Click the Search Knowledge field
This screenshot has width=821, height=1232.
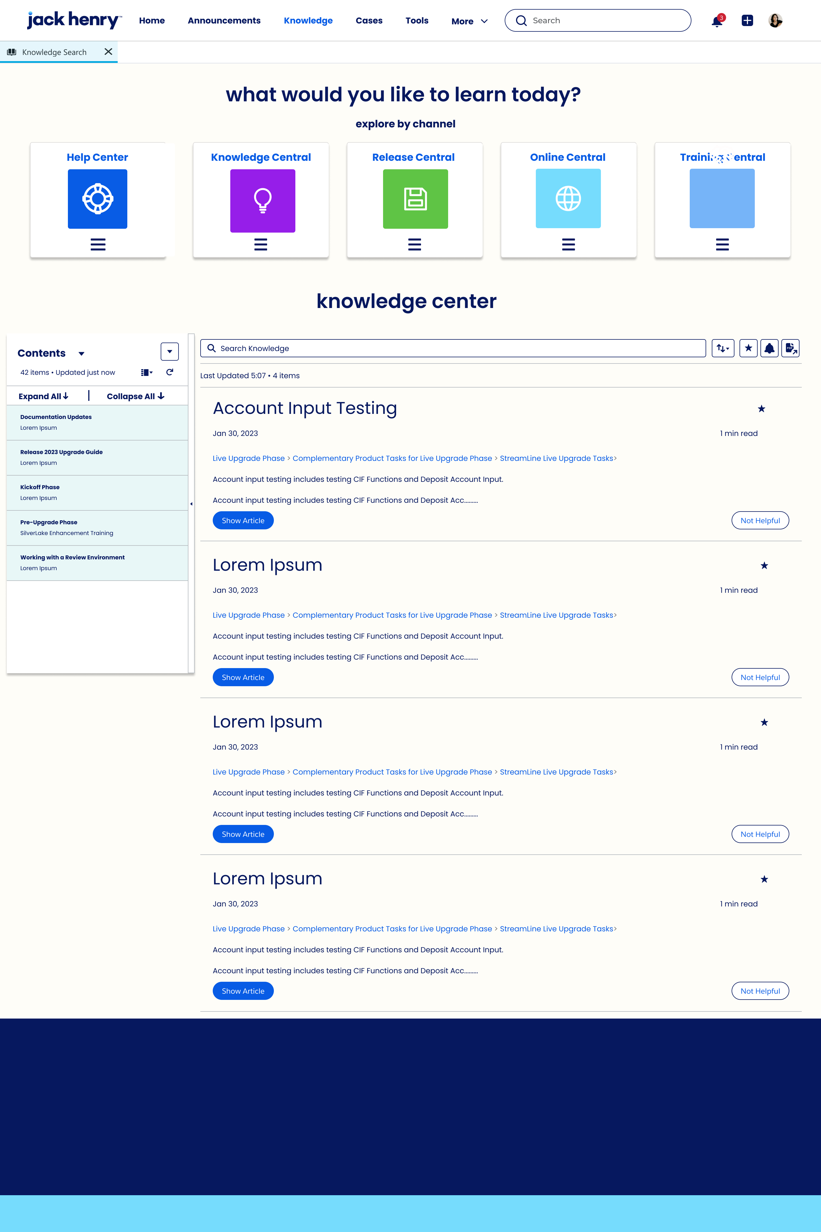(453, 348)
